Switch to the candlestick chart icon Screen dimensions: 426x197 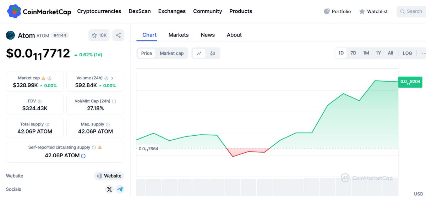(x=213, y=53)
